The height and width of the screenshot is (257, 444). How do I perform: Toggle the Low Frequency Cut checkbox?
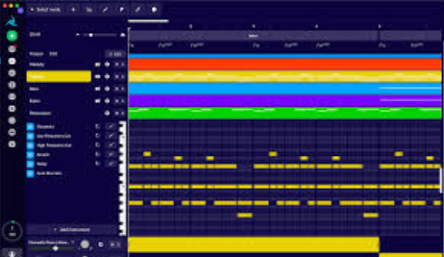tap(30, 136)
